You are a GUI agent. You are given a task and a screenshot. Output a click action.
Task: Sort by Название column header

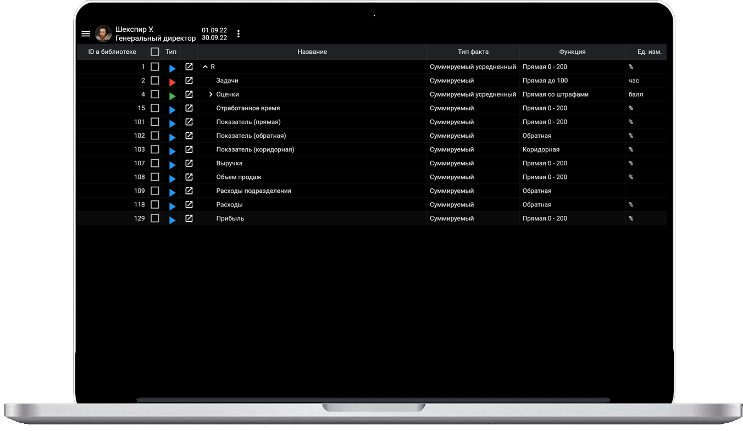[x=312, y=52]
